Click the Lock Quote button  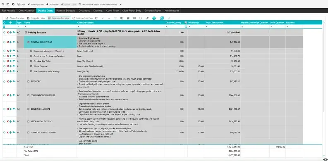[x=53, y=4]
